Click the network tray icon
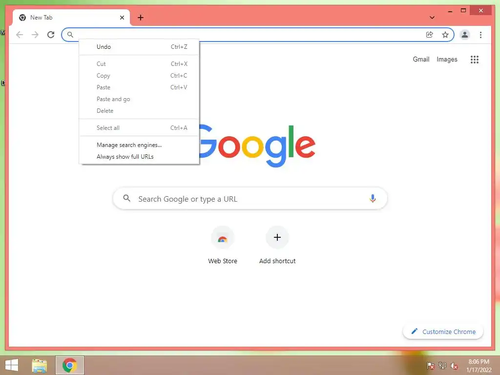Viewport: 500px width, 375px height. pyautogui.click(x=442, y=366)
